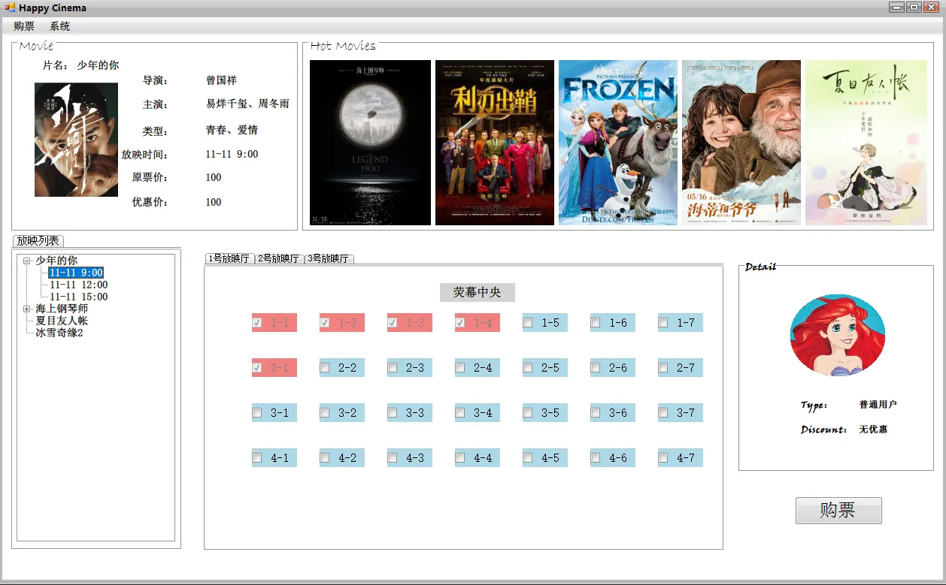Select 冰雪奇缘2 in the tree

(x=59, y=333)
